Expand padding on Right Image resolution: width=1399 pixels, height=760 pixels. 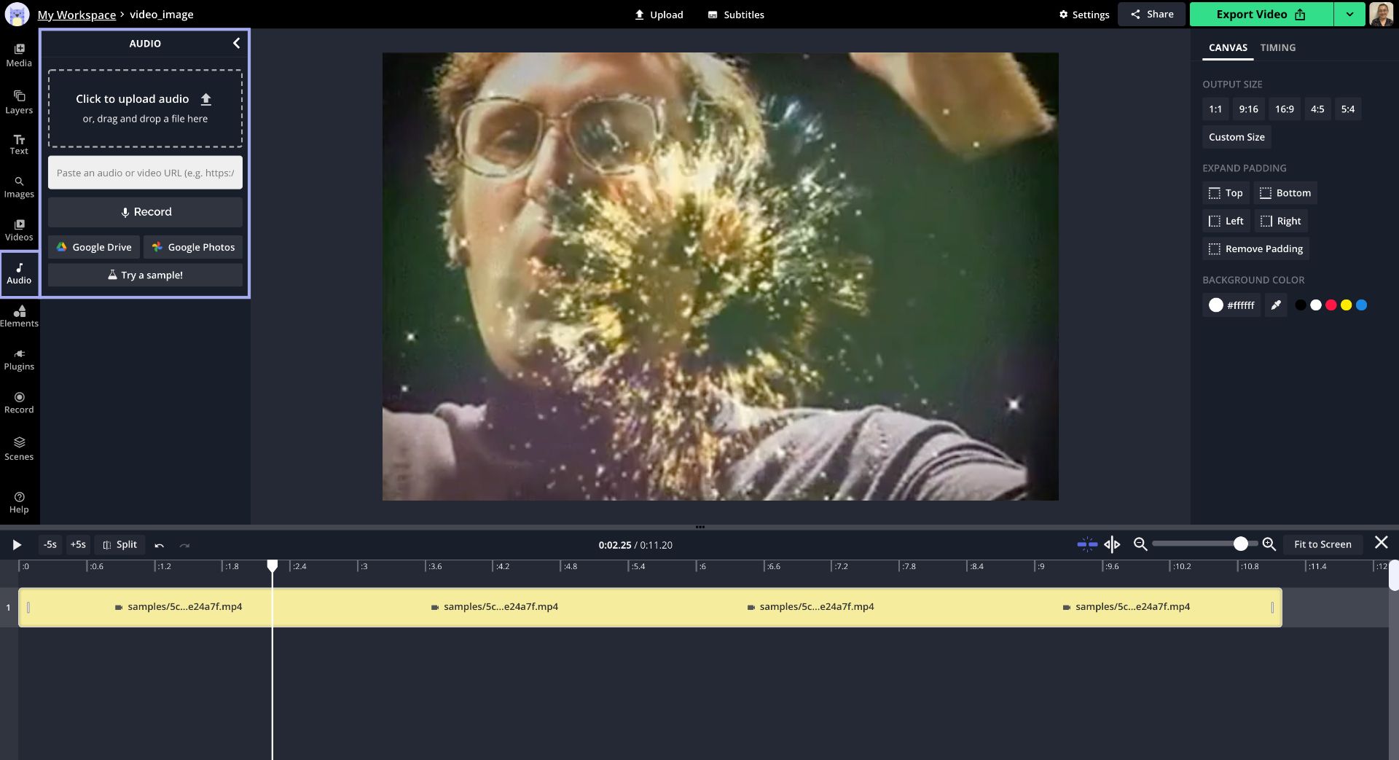[1281, 221]
